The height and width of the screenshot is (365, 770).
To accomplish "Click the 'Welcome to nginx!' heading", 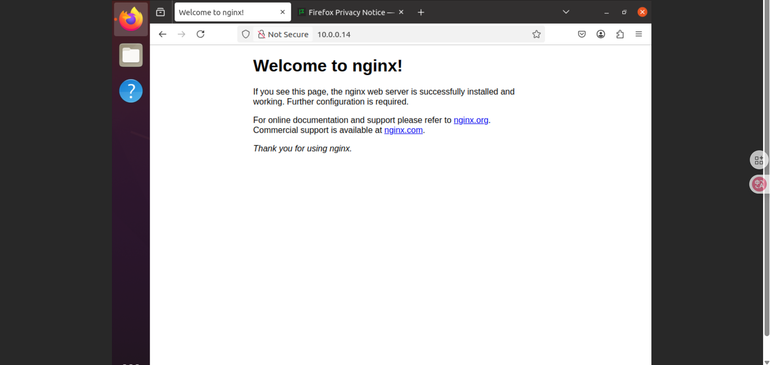I will pos(328,66).
